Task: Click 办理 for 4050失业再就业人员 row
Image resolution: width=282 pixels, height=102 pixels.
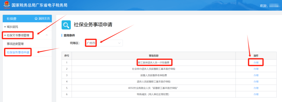Action: point(256,88)
